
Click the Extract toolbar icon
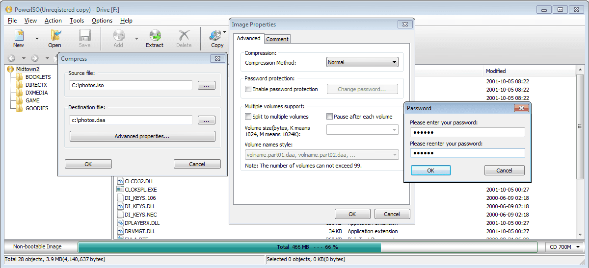point(155,35)
